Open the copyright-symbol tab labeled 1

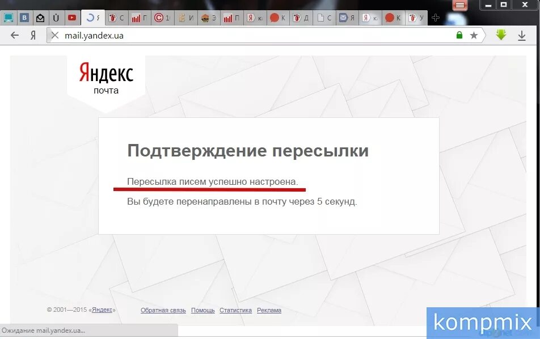click(163, 18)
